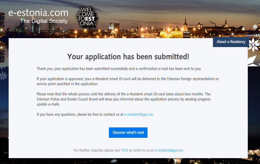Click the large white snowflake beside About e-Residency
Screen dimensions: 260x164
coord(254,45)
